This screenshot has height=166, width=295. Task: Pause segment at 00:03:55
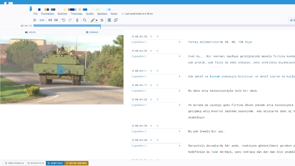[x=157, y=36]
